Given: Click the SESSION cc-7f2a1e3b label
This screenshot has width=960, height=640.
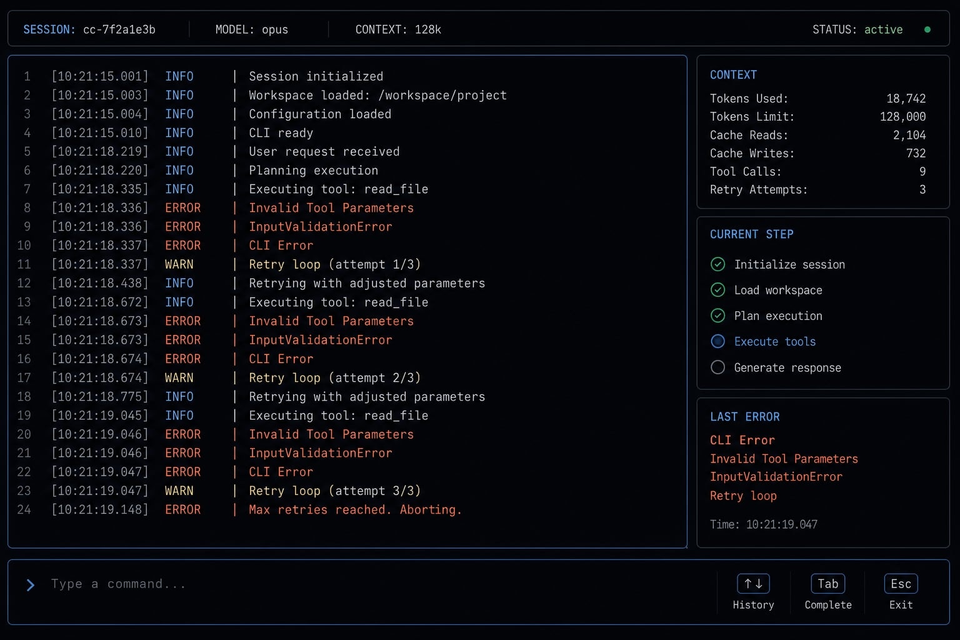Looking at the screenshot, I should [x=89, y=29].
